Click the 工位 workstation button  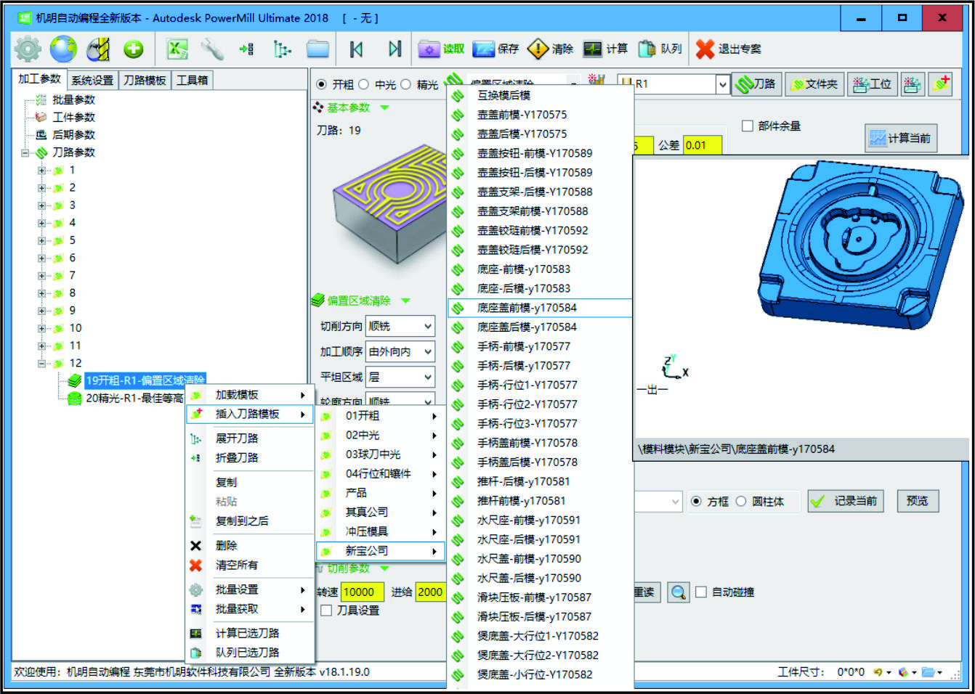873,84
